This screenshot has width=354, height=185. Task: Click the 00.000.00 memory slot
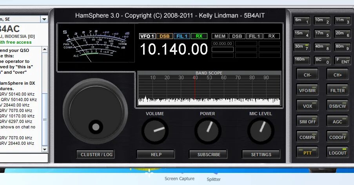point(223,44)
